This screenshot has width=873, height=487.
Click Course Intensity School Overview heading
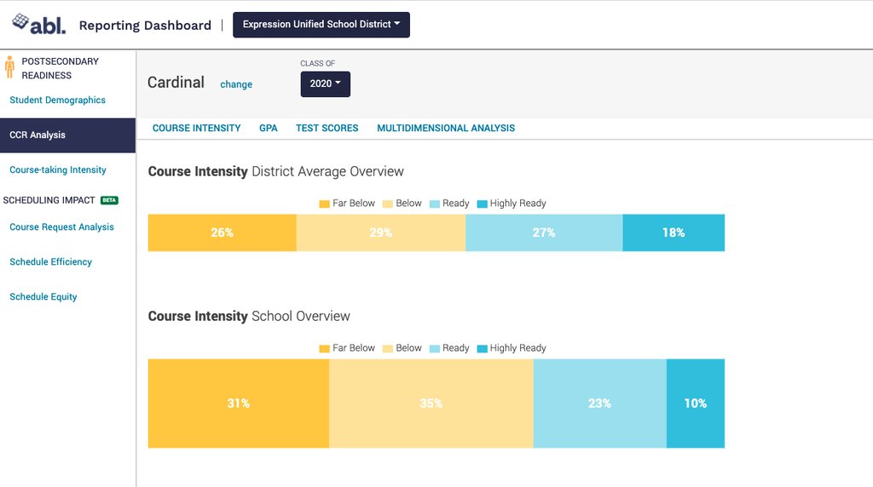pyautogui.click(x=249, y=316)
